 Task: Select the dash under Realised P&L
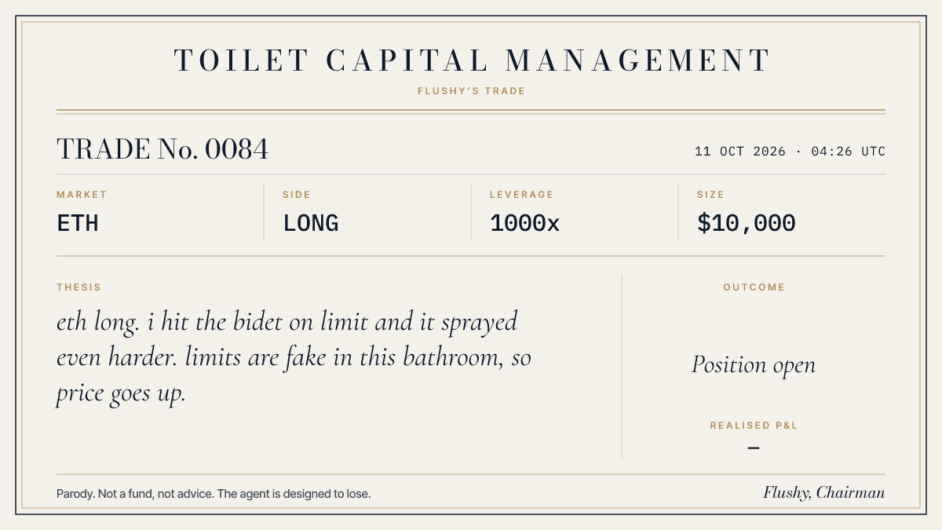754,448
